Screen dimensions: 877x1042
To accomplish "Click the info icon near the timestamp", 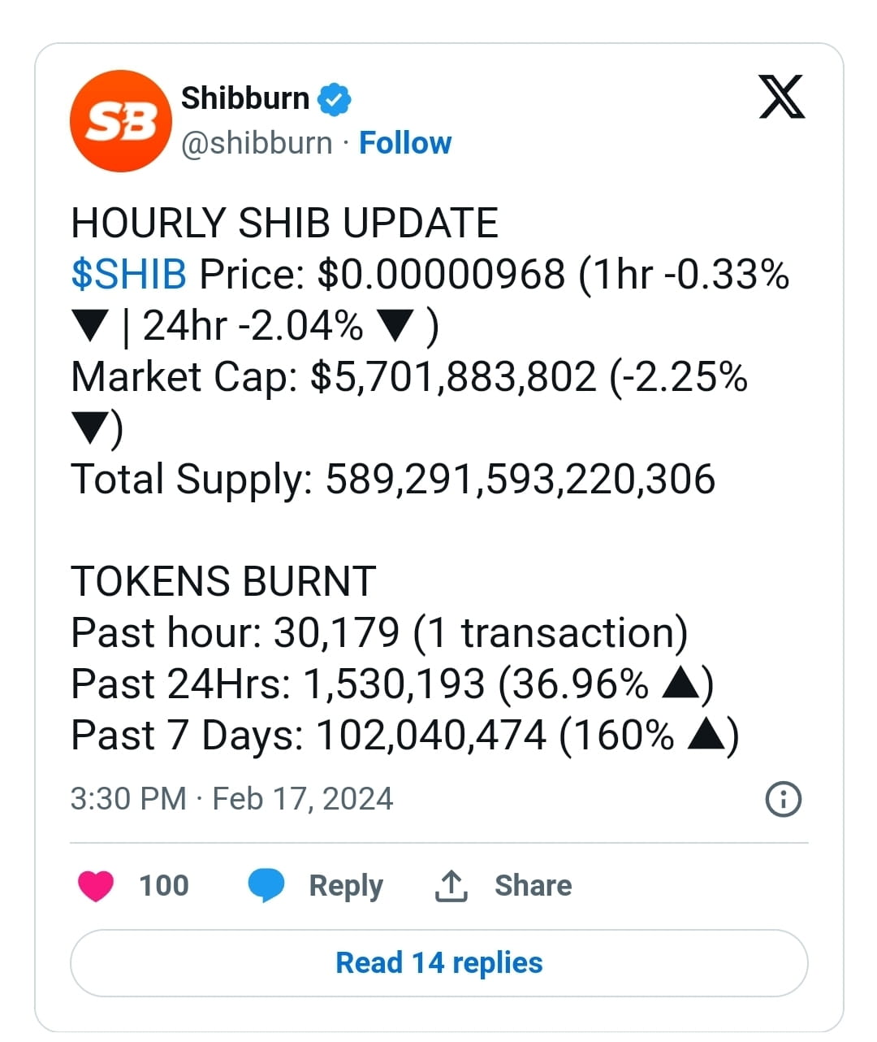I will pyautogui.click(x=782, y=799).
